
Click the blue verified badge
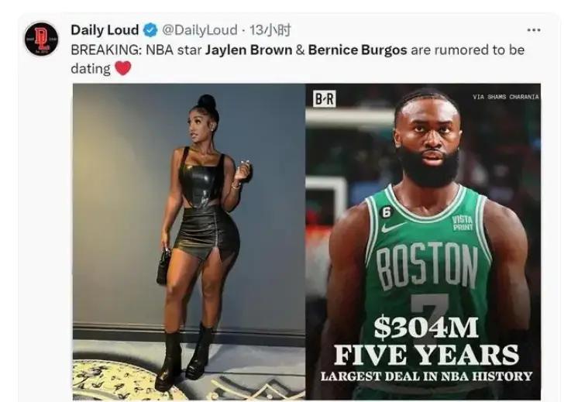150,30
